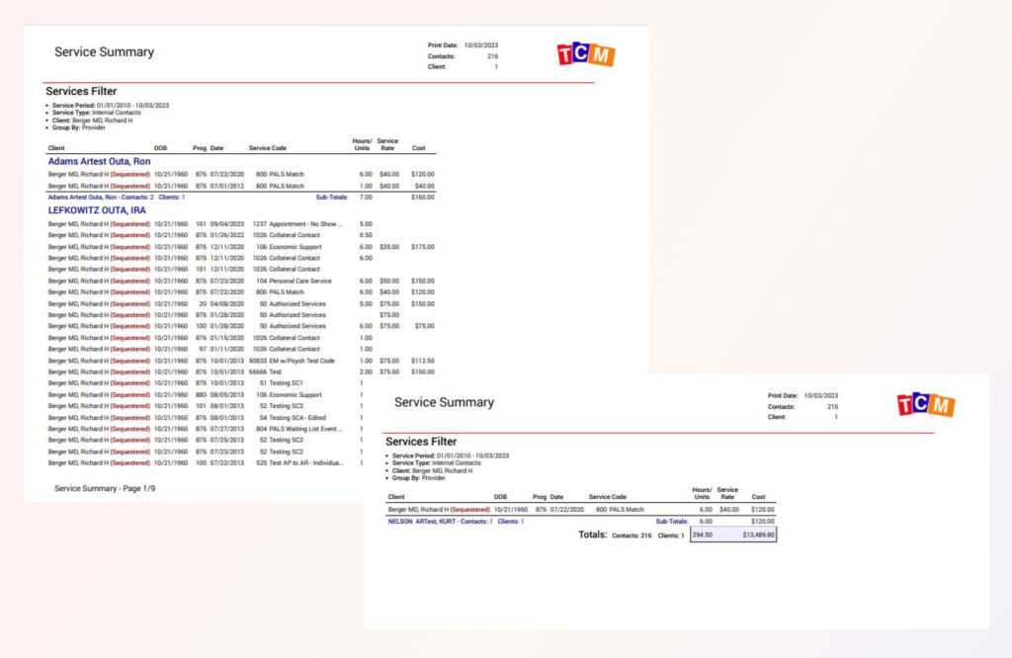Viewport: 1012px width, 658px height.
Task: Click the 'Sub-Totals' label under Adams section
Action: pos(330,196)
